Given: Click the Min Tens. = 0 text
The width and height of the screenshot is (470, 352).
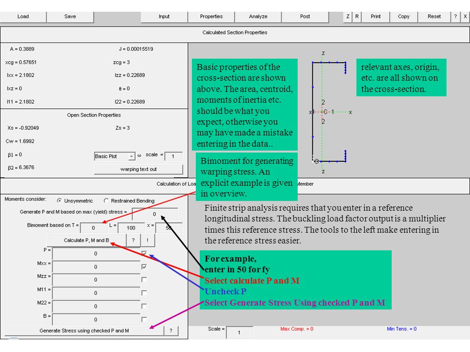Looking at the screenshot, I should pos(401,329).
